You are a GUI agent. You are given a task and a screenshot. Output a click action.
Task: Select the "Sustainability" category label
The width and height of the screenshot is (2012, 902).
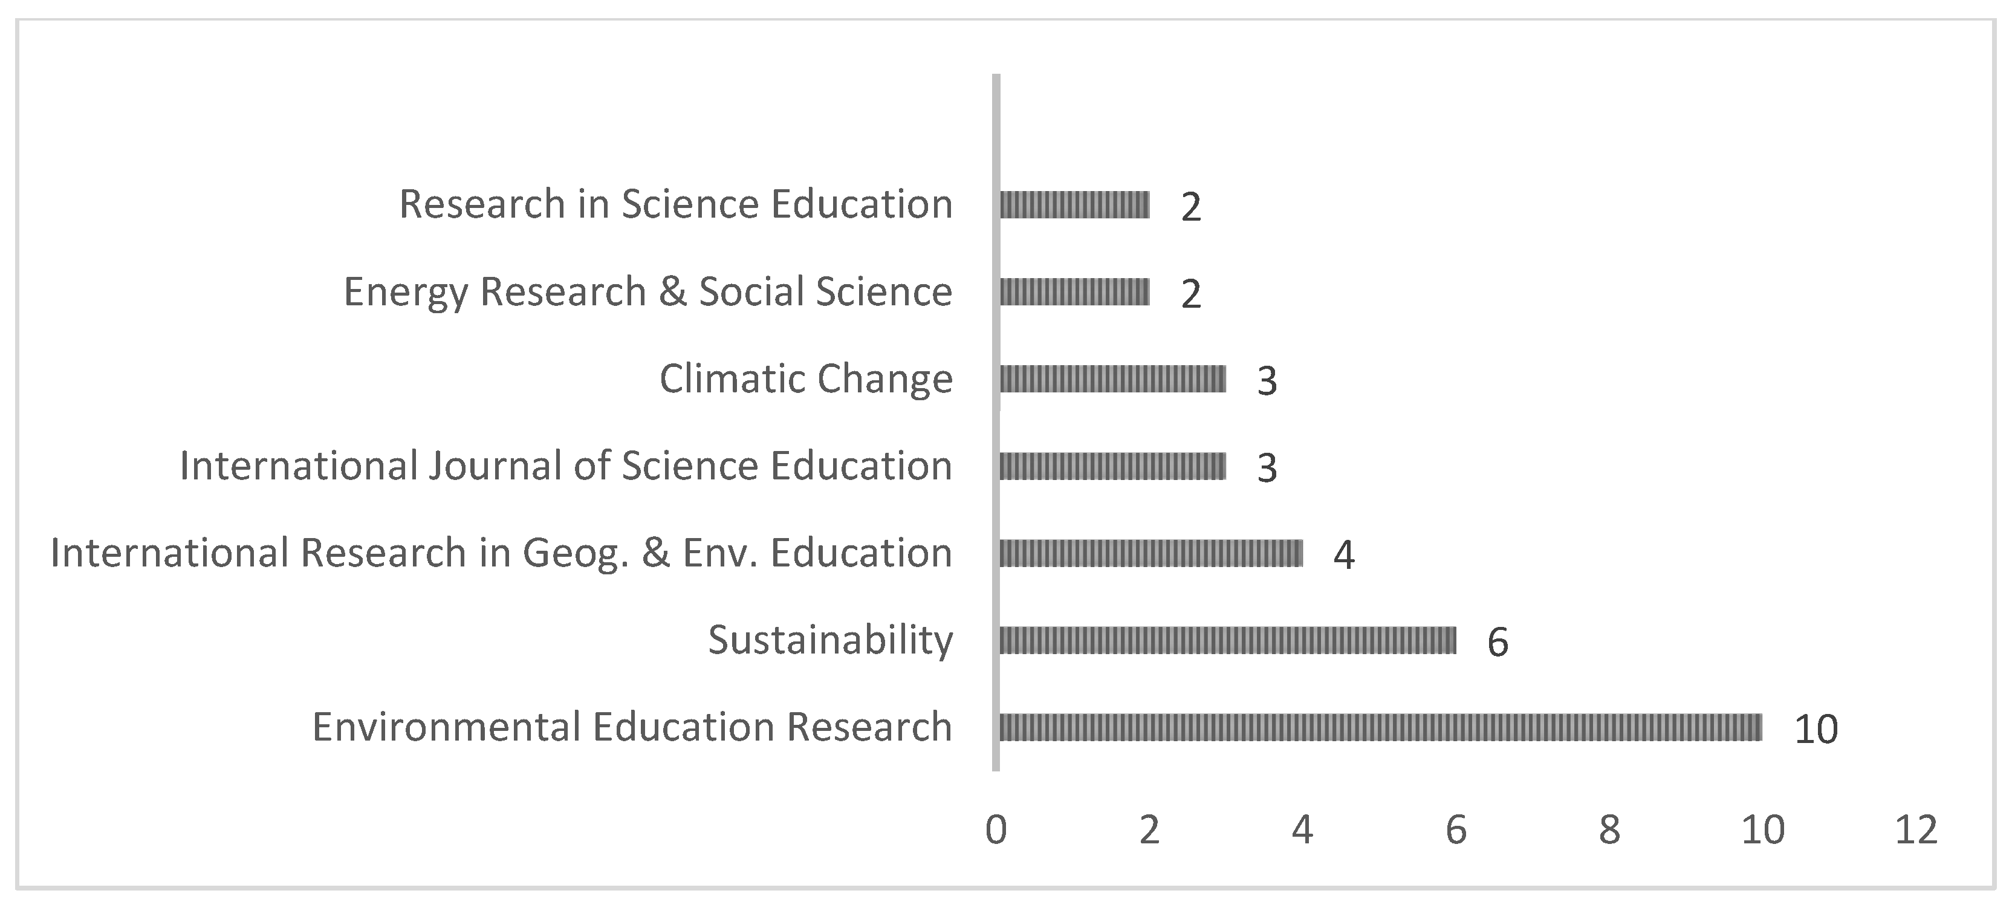tap(830, 640)
